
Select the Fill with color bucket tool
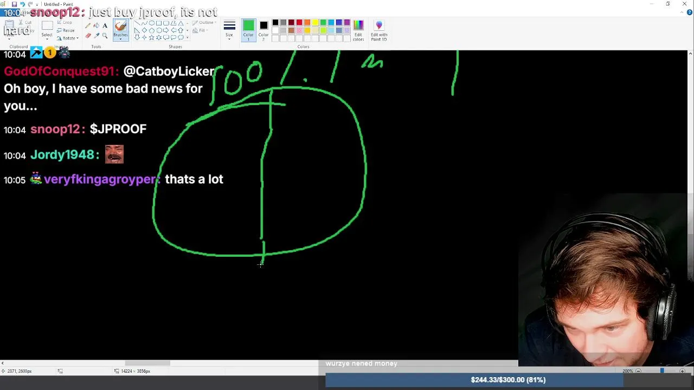97,25
